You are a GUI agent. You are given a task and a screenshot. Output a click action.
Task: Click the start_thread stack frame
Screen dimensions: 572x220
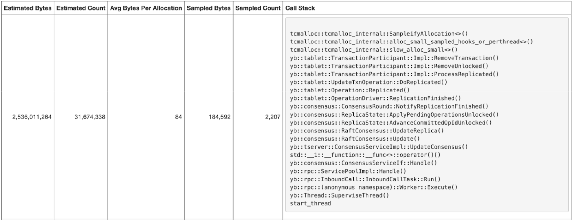click(x=310, y=203)
